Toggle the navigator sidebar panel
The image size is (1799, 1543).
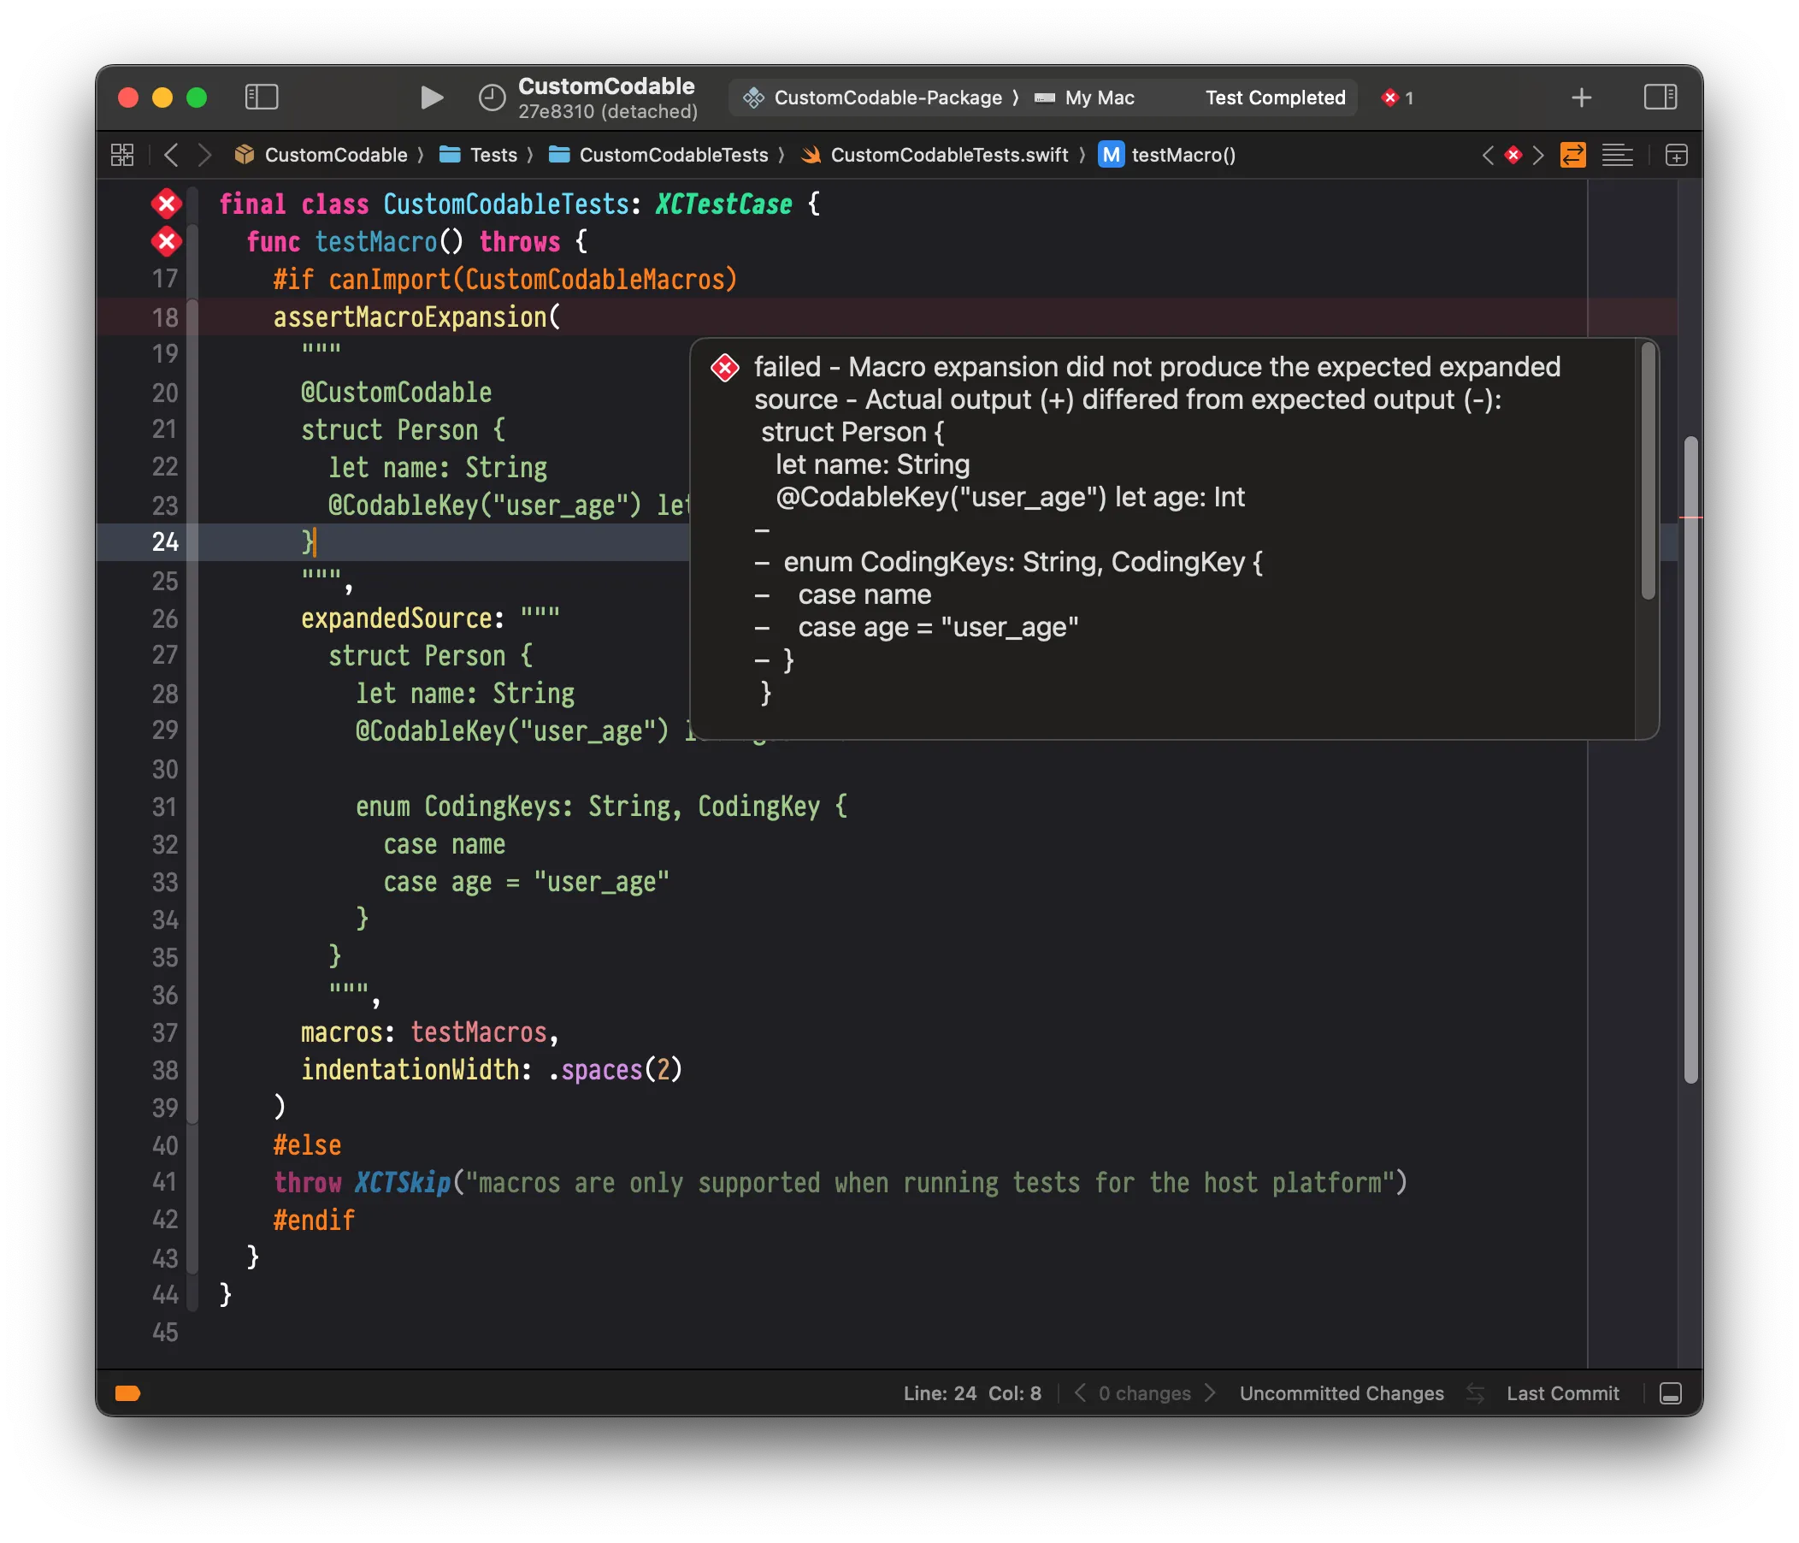[262, 98]
